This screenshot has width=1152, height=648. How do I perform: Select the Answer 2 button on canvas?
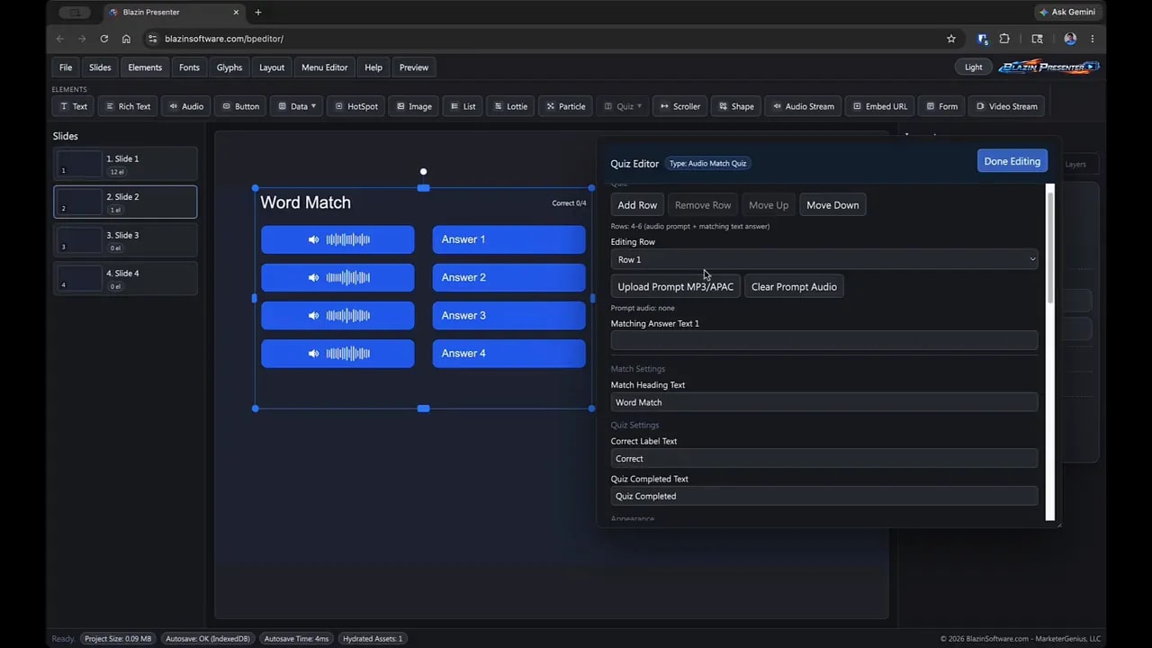(x=508, y=277)
